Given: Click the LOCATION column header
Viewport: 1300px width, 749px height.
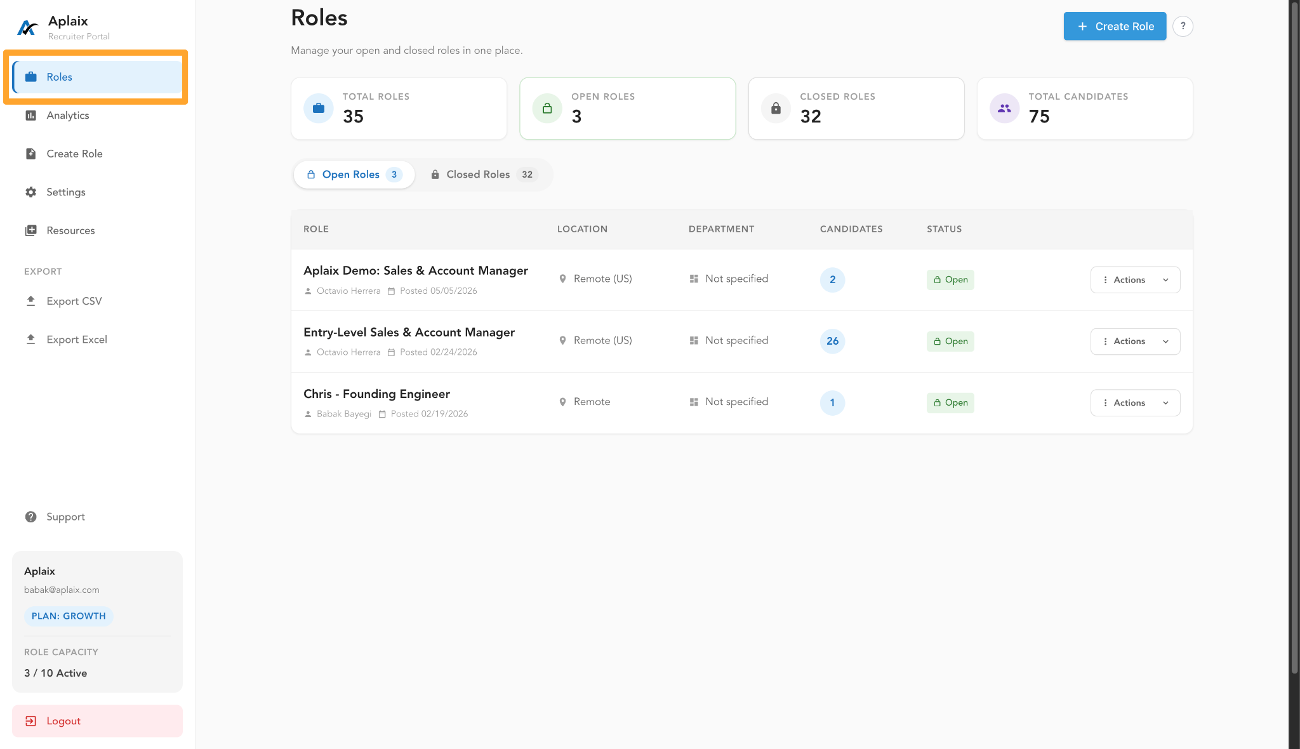Looking at the screenshot, I should coord(582,229).
